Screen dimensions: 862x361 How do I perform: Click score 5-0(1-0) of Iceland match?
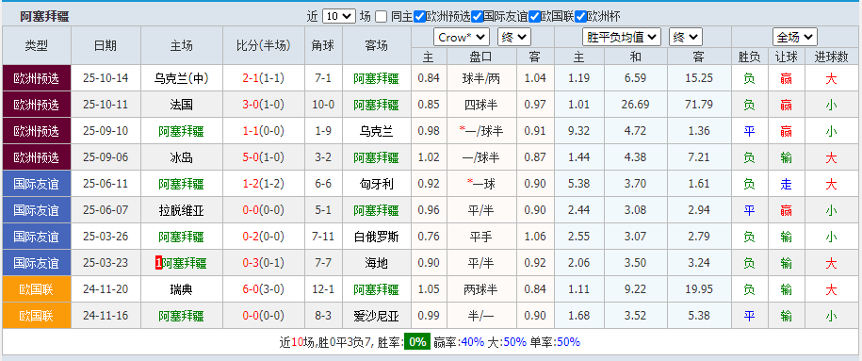click(264, 157)
